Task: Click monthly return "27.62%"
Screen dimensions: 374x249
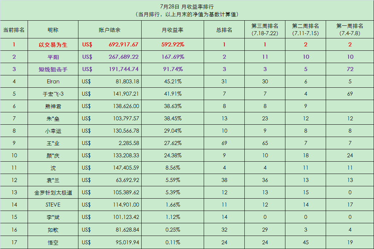Action: [173, 143]
